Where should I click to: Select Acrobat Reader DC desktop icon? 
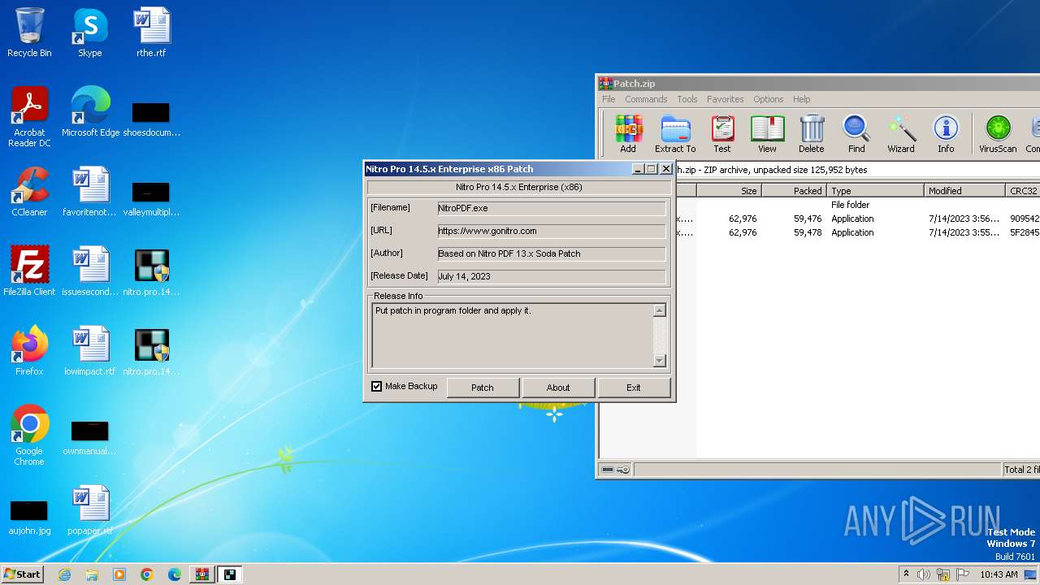click(29, 117)
